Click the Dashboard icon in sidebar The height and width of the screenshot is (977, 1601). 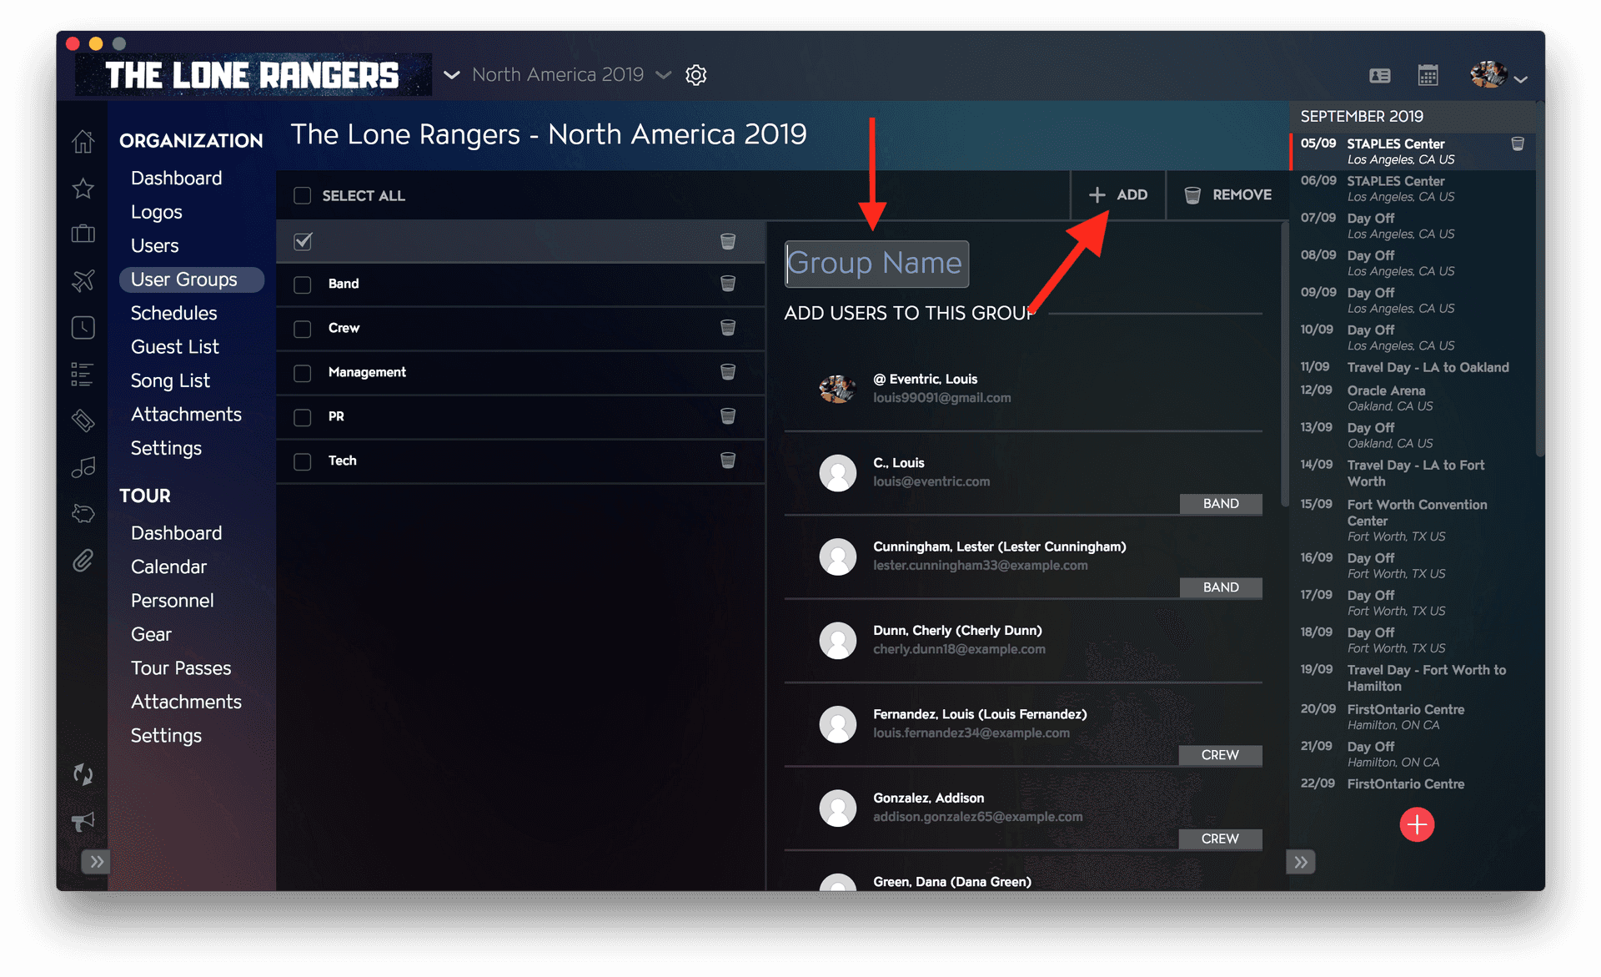[83, 141]
